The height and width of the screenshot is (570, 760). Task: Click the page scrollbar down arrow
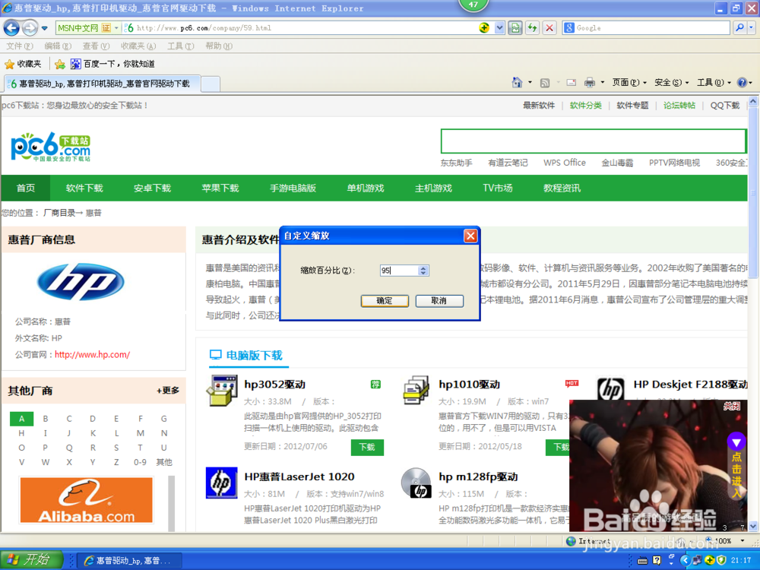click(x=752, y=527)
